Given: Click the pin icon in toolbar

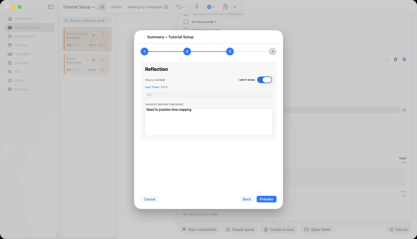Looking at the screenshot, I should coord(197,7).
